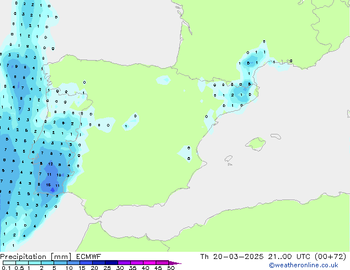Click the Mallorca island outline
The width and height of the screenshot is (350, 270).
point(256,144)
